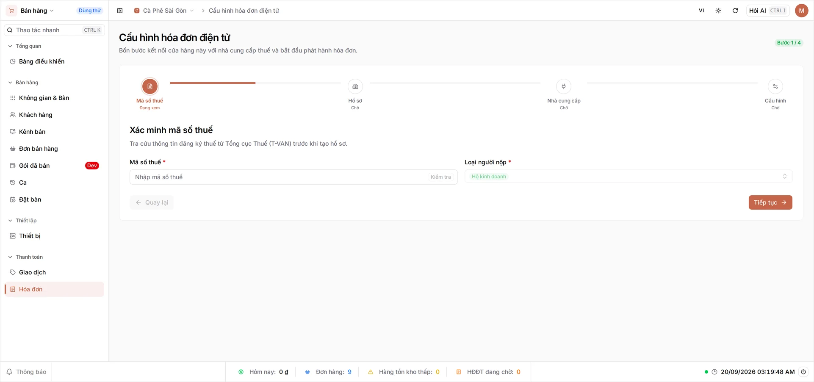
Task: Click the Cấu hình step icon
Action: [x=775, y=86]
